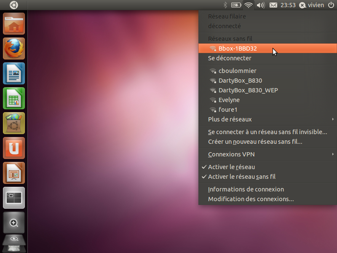337x253 pixels.
Task: Open LibreOffice Impress from the launcher
Action: (x=14, y=173)
